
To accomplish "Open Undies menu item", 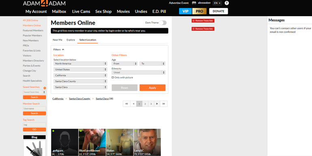I will click(x=141, y=11).
